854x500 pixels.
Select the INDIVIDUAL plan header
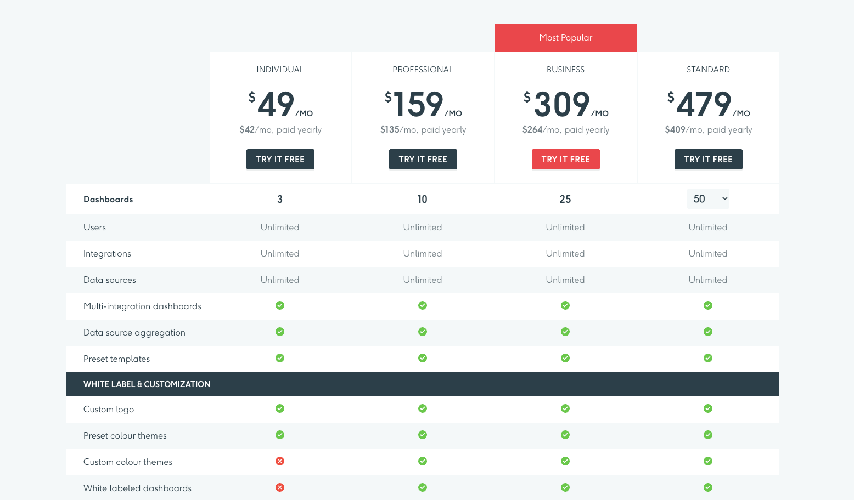[x=280, y=69]
